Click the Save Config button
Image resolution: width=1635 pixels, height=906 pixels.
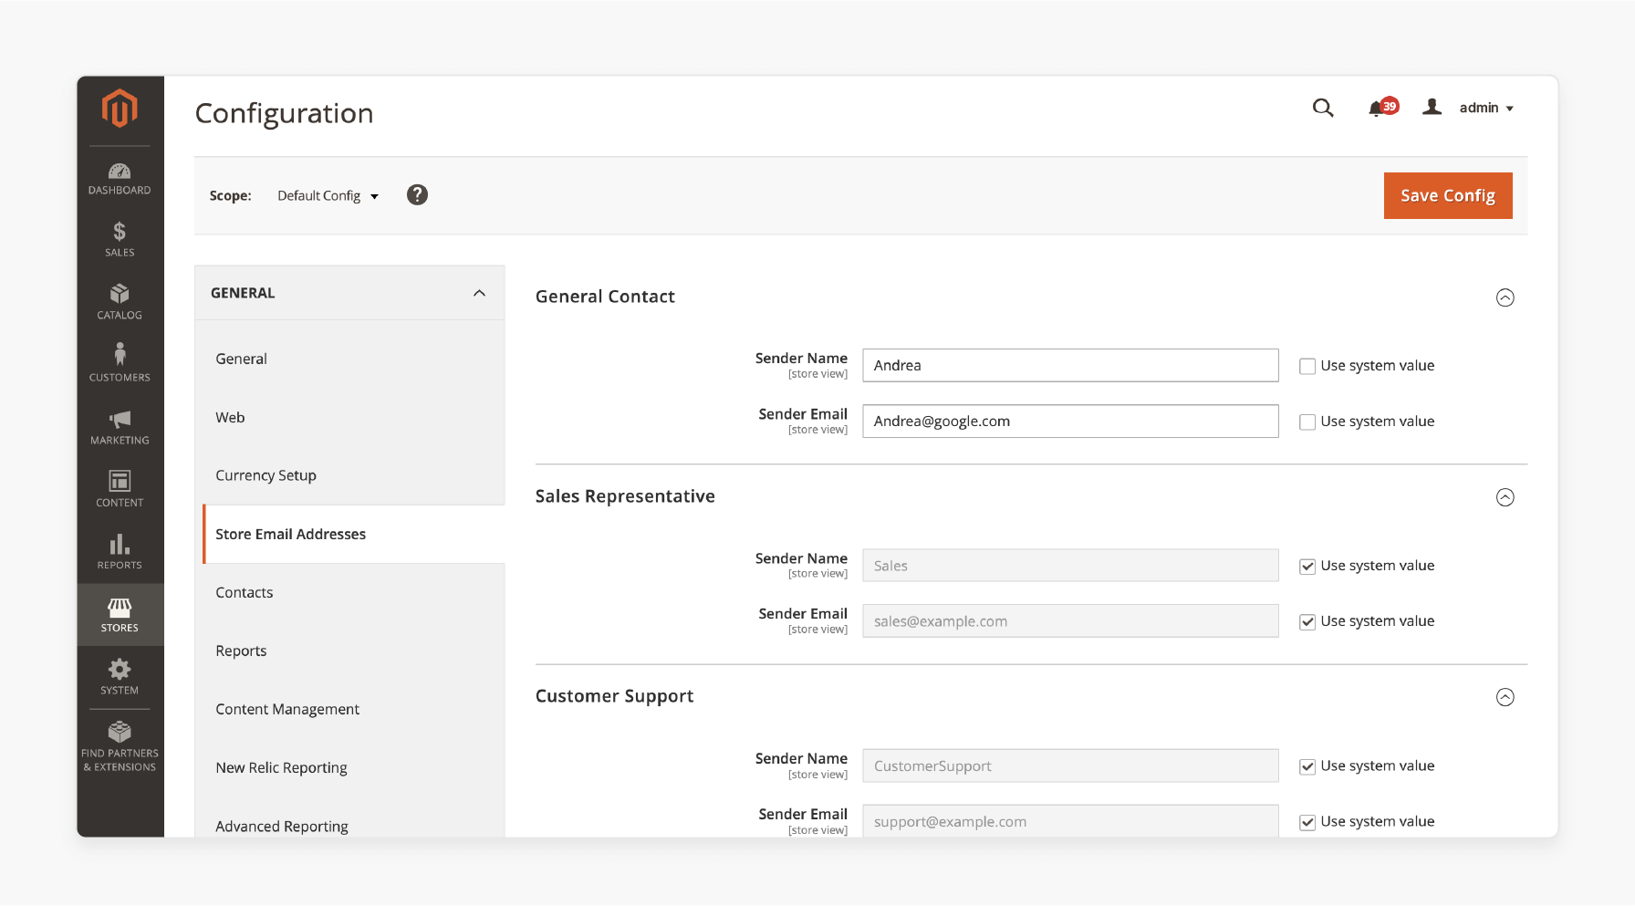click(1448, 195)
